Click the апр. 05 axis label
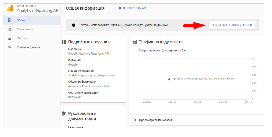Viewport: 272px width, 137px height. pyautogui.click(x=198, y=102)
